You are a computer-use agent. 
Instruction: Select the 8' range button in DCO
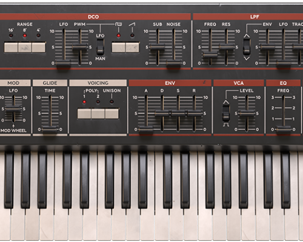click(25, 47)
